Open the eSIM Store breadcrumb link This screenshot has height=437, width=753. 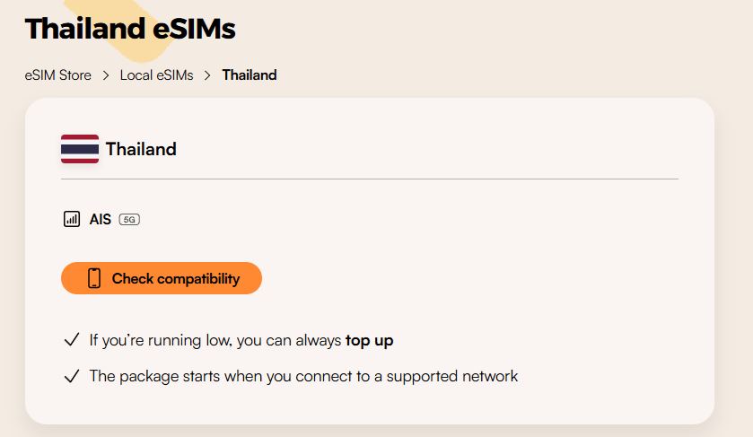coord(58,75)
